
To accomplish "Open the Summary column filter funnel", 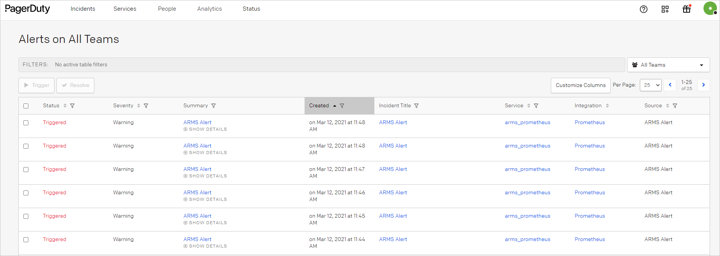I will (214, 106).
